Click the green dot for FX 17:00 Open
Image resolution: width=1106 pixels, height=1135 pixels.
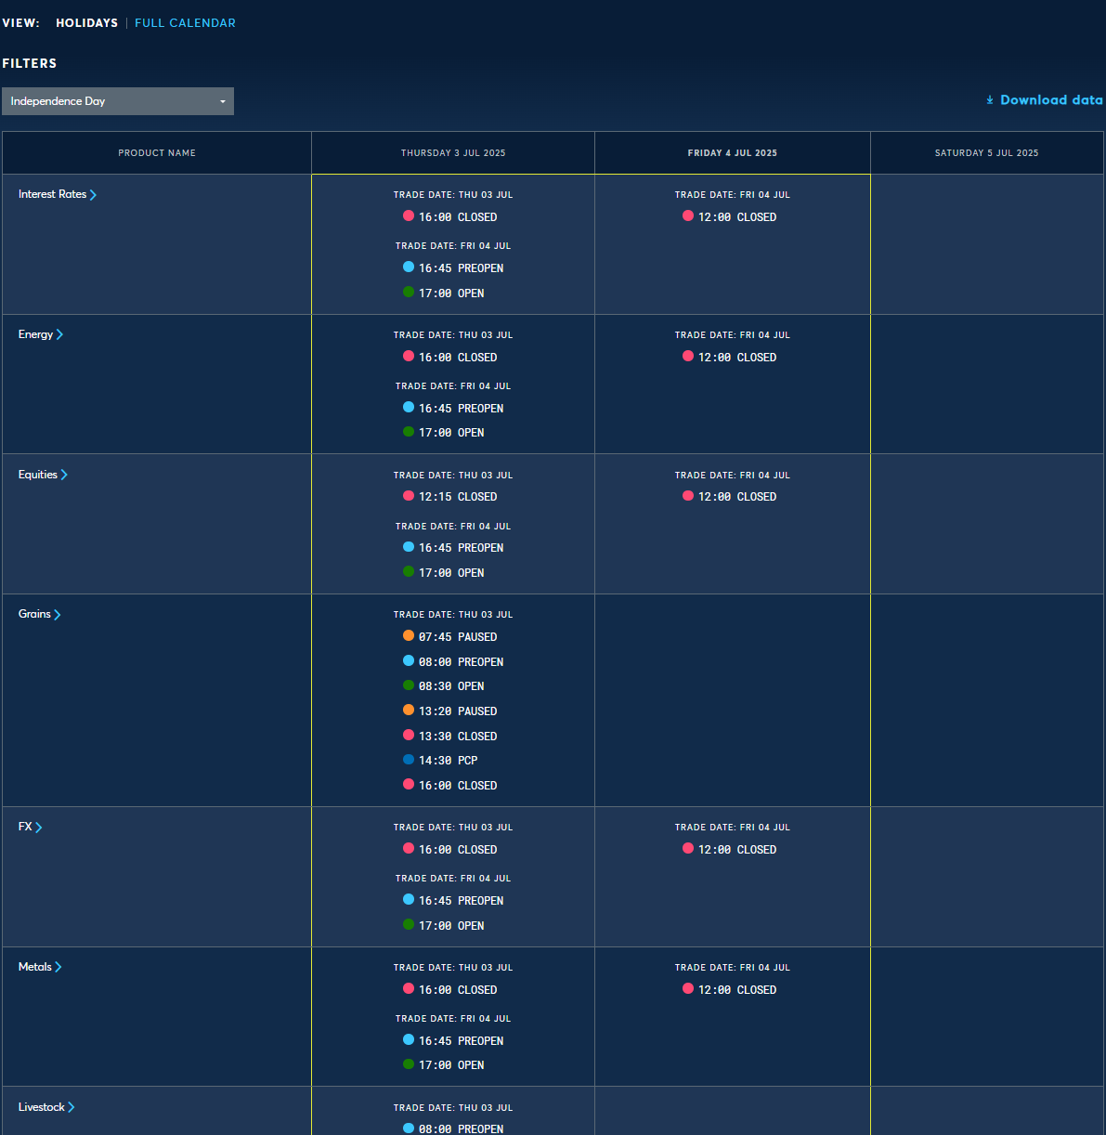(409, 924)
